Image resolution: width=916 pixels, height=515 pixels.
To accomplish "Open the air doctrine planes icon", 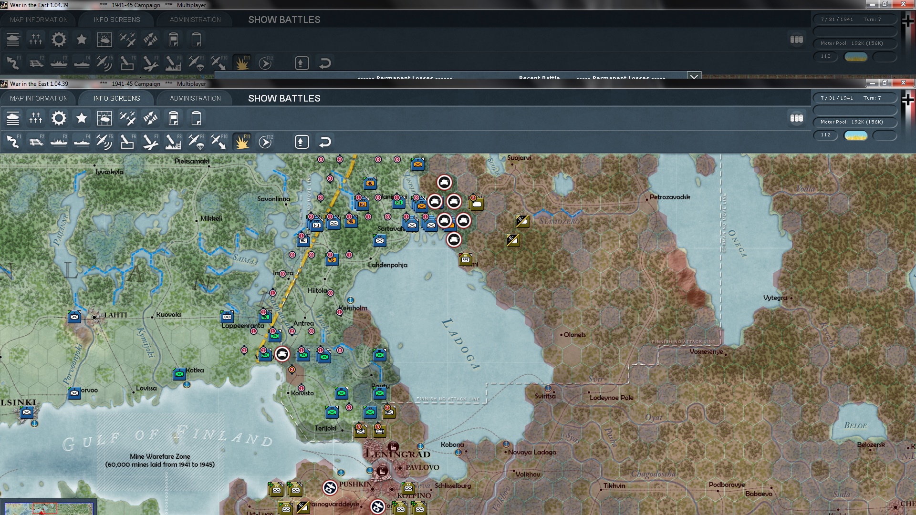I will 127,118.
